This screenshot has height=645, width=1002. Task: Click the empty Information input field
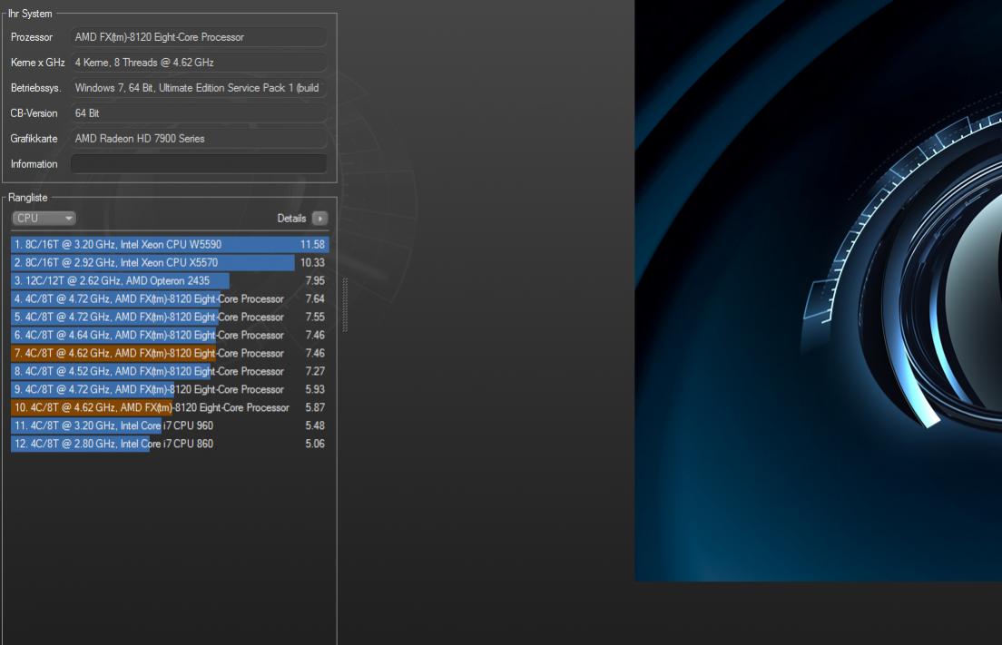(199, 164)
